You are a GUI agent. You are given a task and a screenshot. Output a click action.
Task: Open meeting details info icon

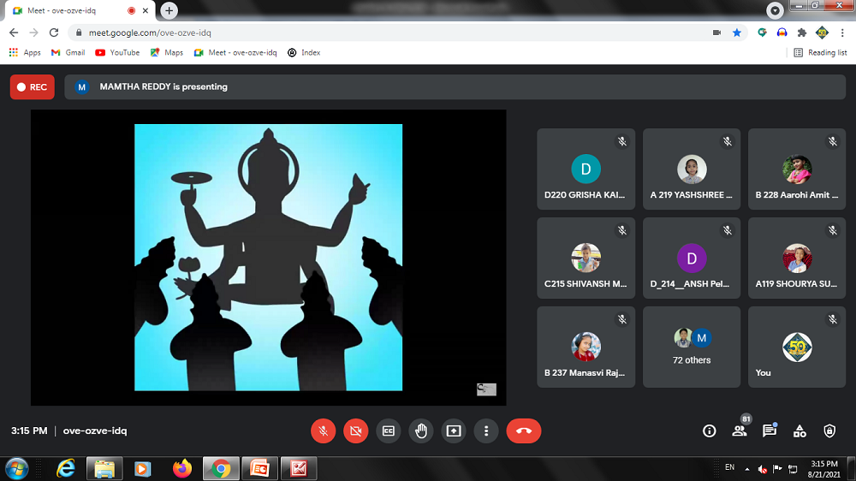[709, 431]
